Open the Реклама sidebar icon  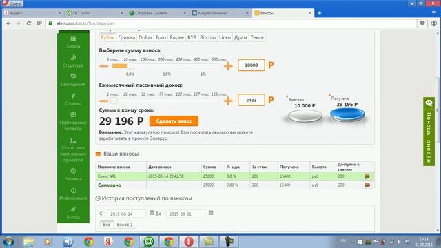(73, 171)
